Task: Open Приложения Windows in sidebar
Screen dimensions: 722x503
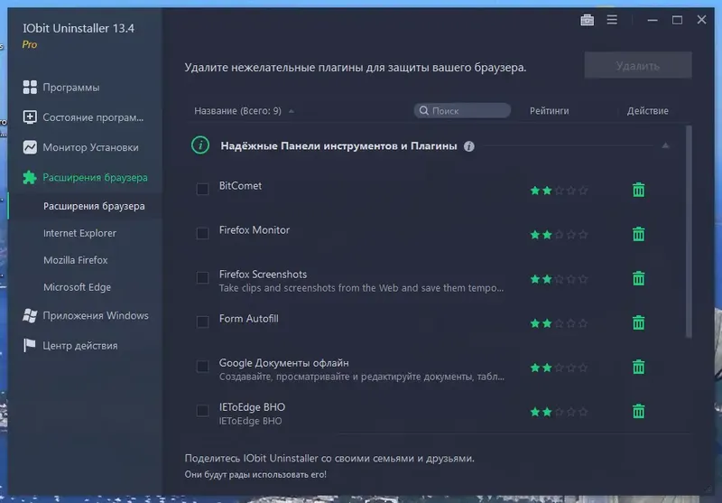Action: click(96, 315)
